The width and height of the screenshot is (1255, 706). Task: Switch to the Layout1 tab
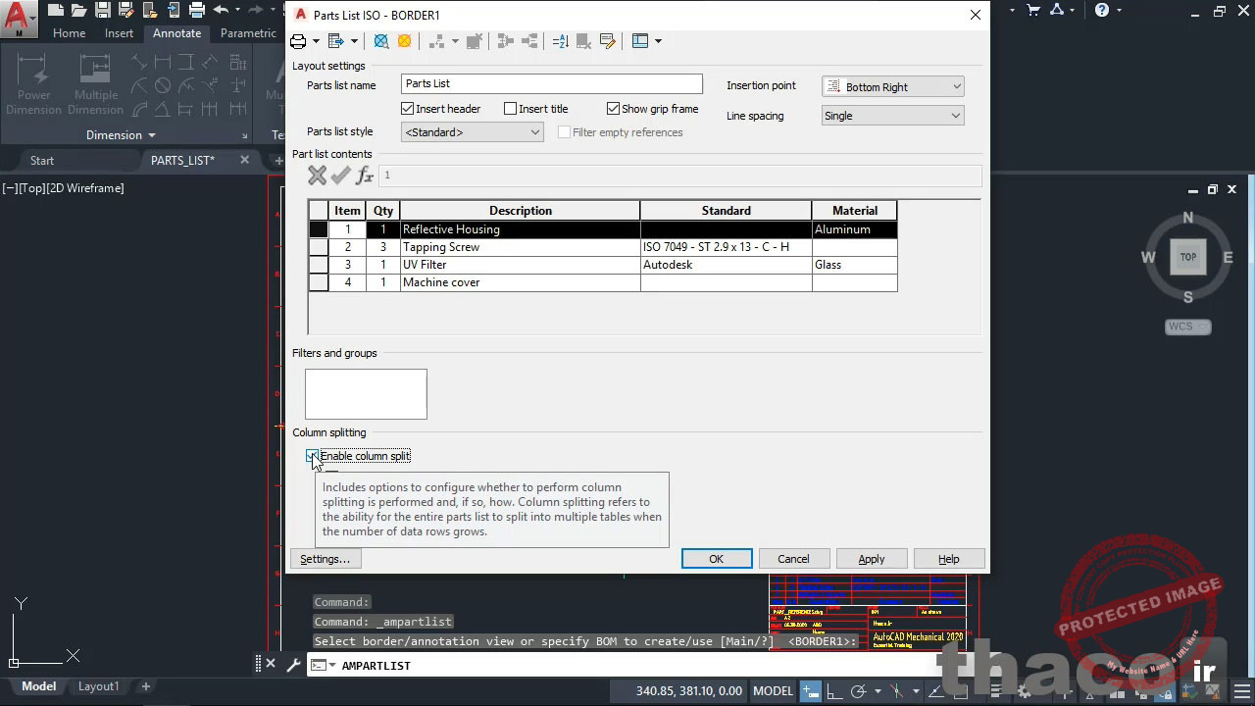tap(98, 686)
